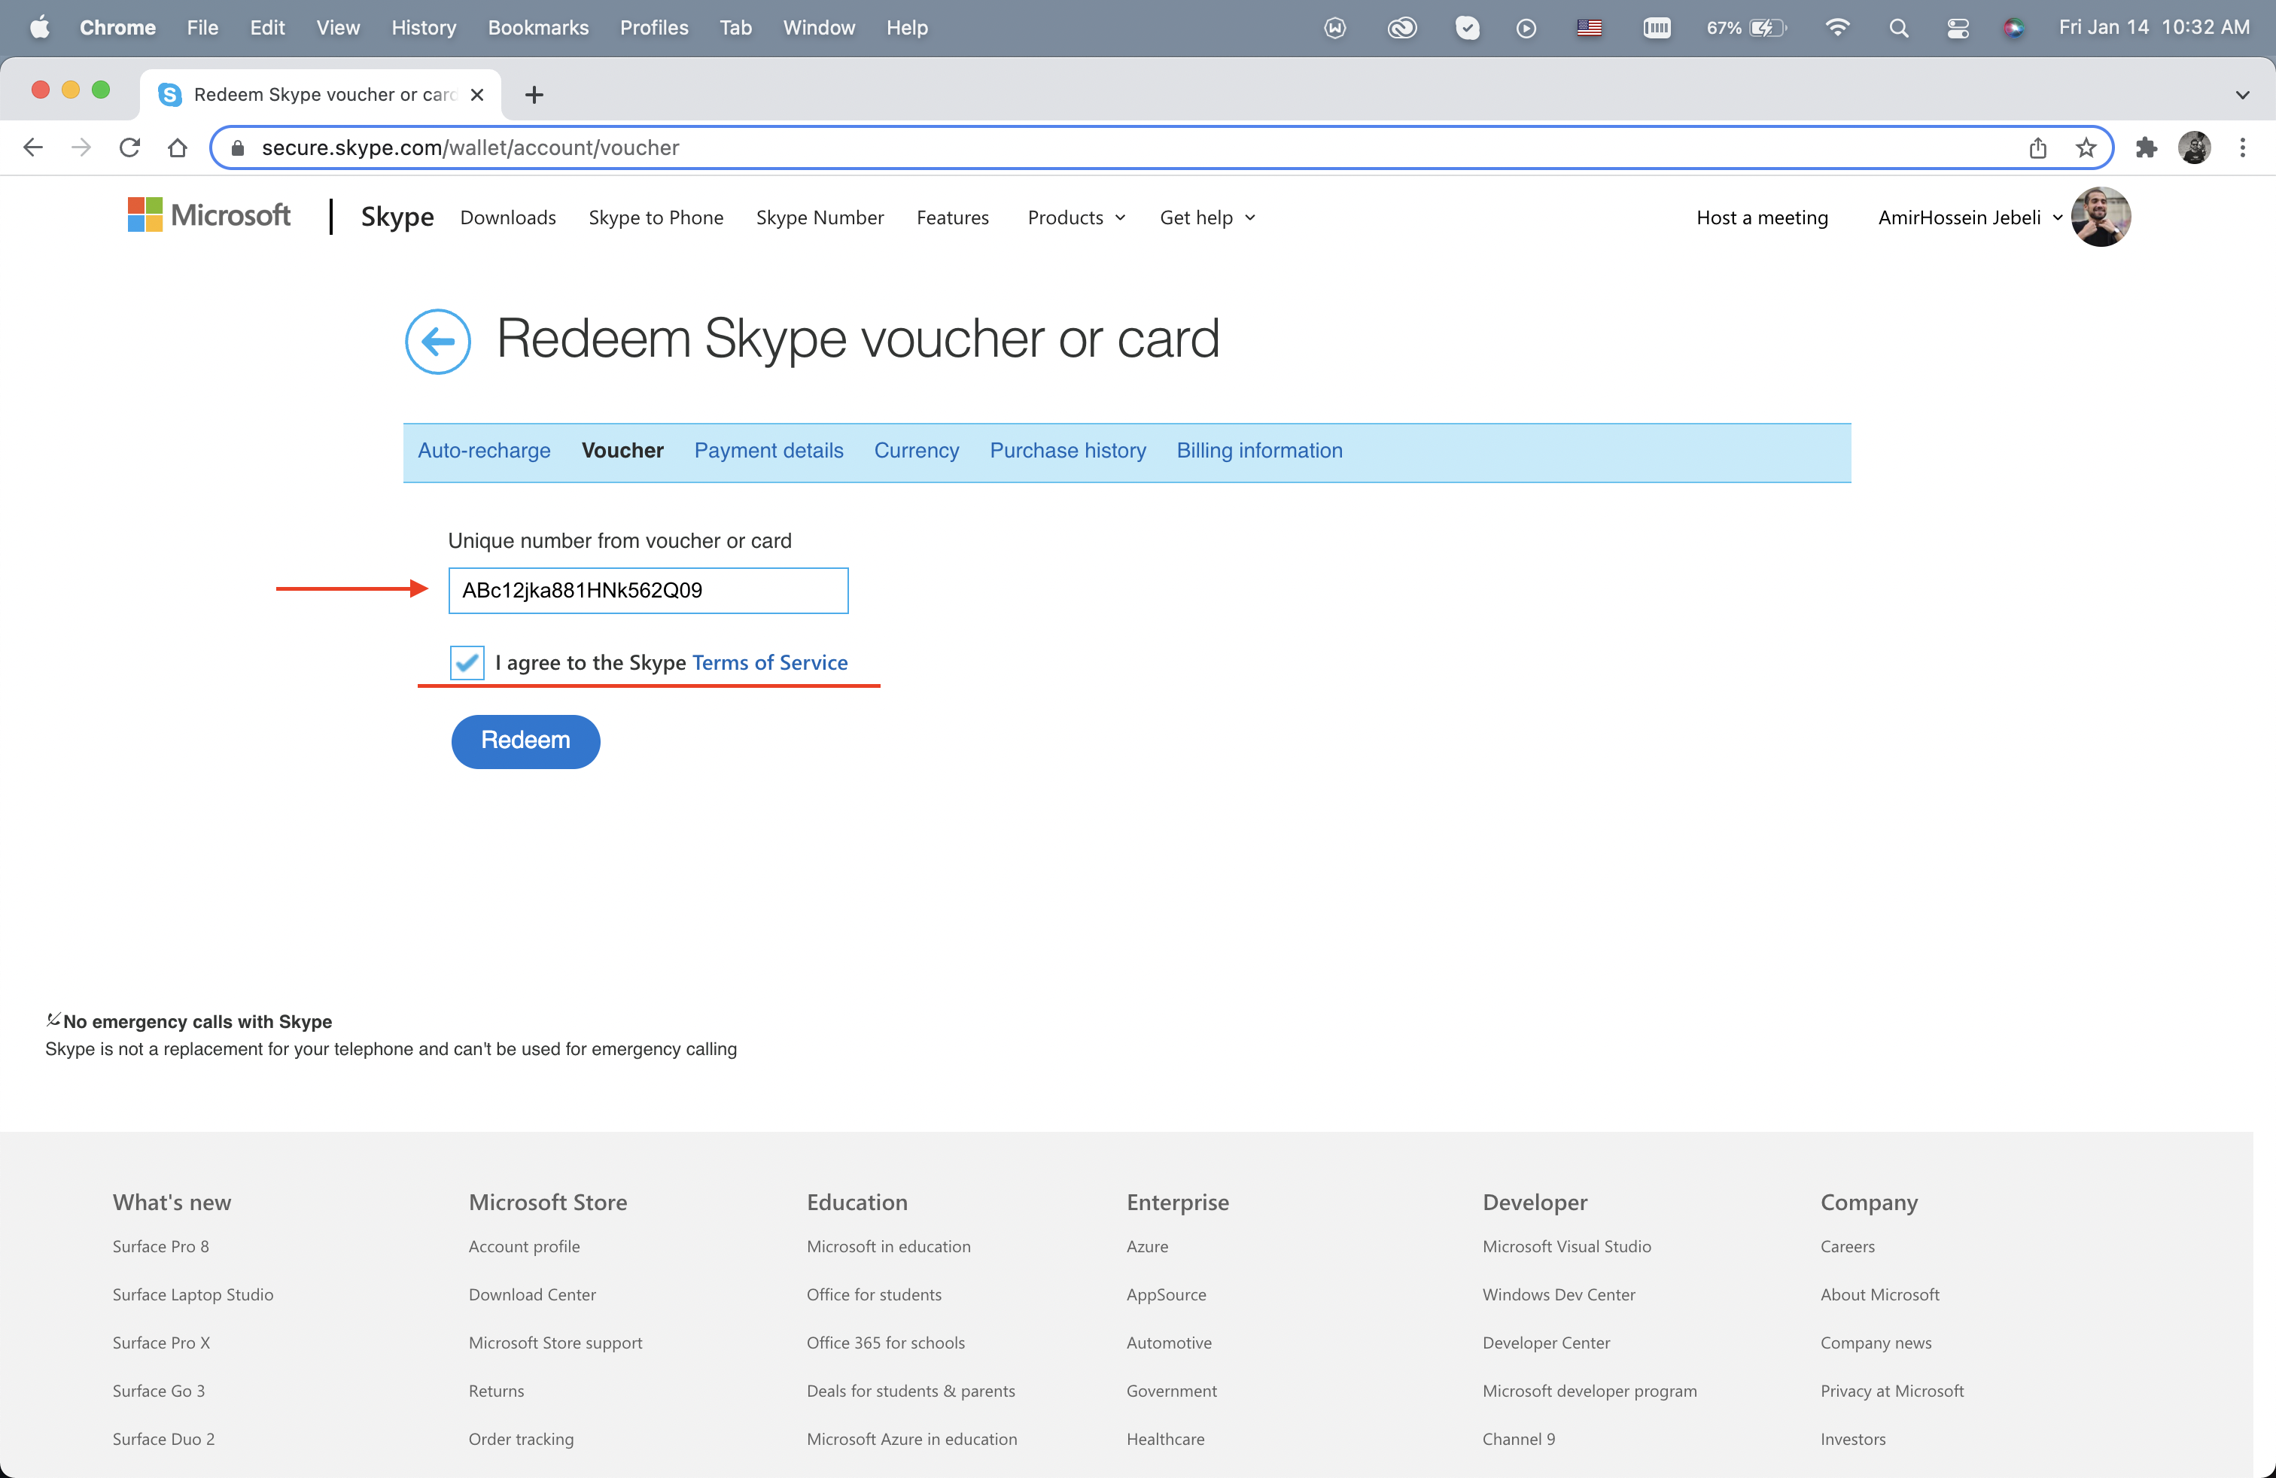Click the Skype brand link
This screenshot has width=2276, height=1478.
coord(397,217)
